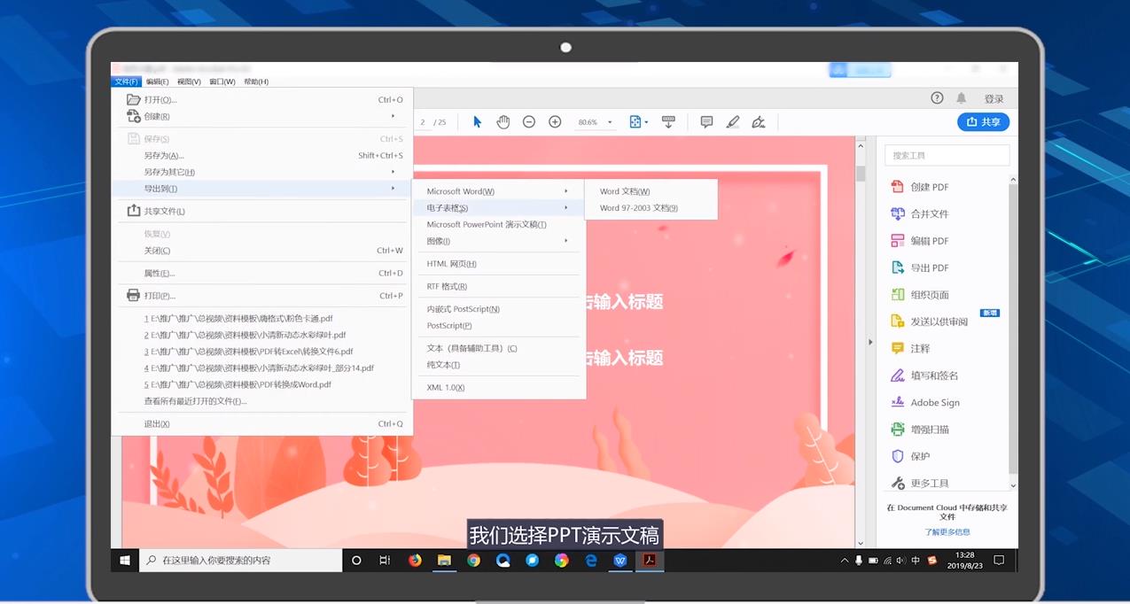The width and height of the screenshot is (1130, 604).
Task: Add a comment with the note icon
Action: [706, 122]
